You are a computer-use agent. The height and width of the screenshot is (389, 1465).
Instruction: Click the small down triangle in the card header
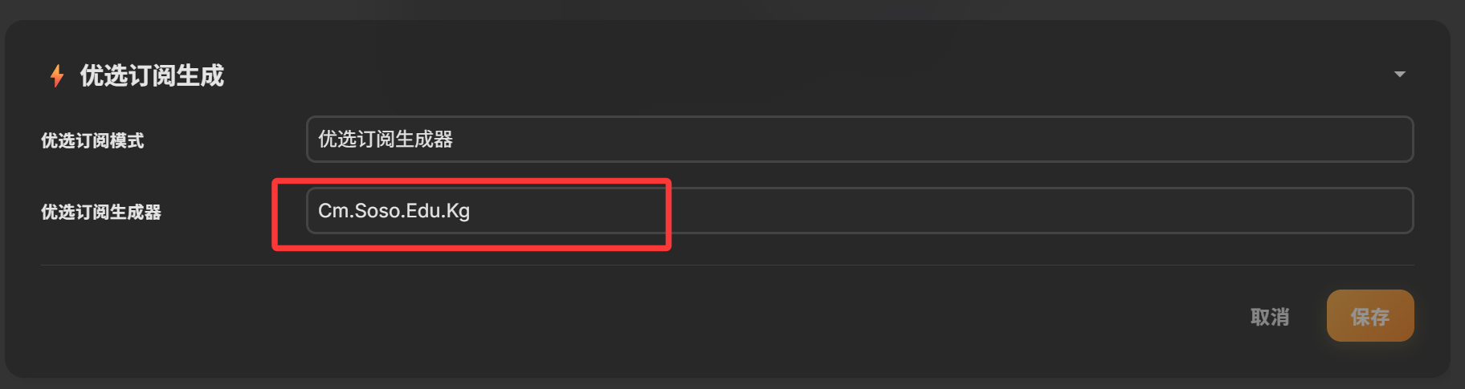coord(1400,75)
